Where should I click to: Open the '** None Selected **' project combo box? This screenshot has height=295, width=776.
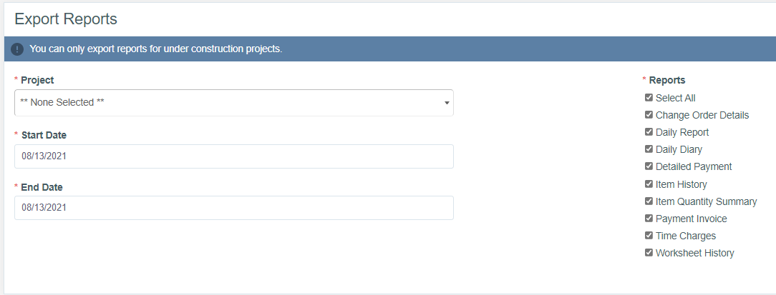point(229,103)
